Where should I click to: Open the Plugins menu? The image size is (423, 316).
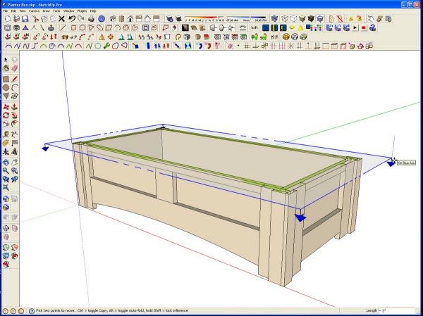click(82, 11)
